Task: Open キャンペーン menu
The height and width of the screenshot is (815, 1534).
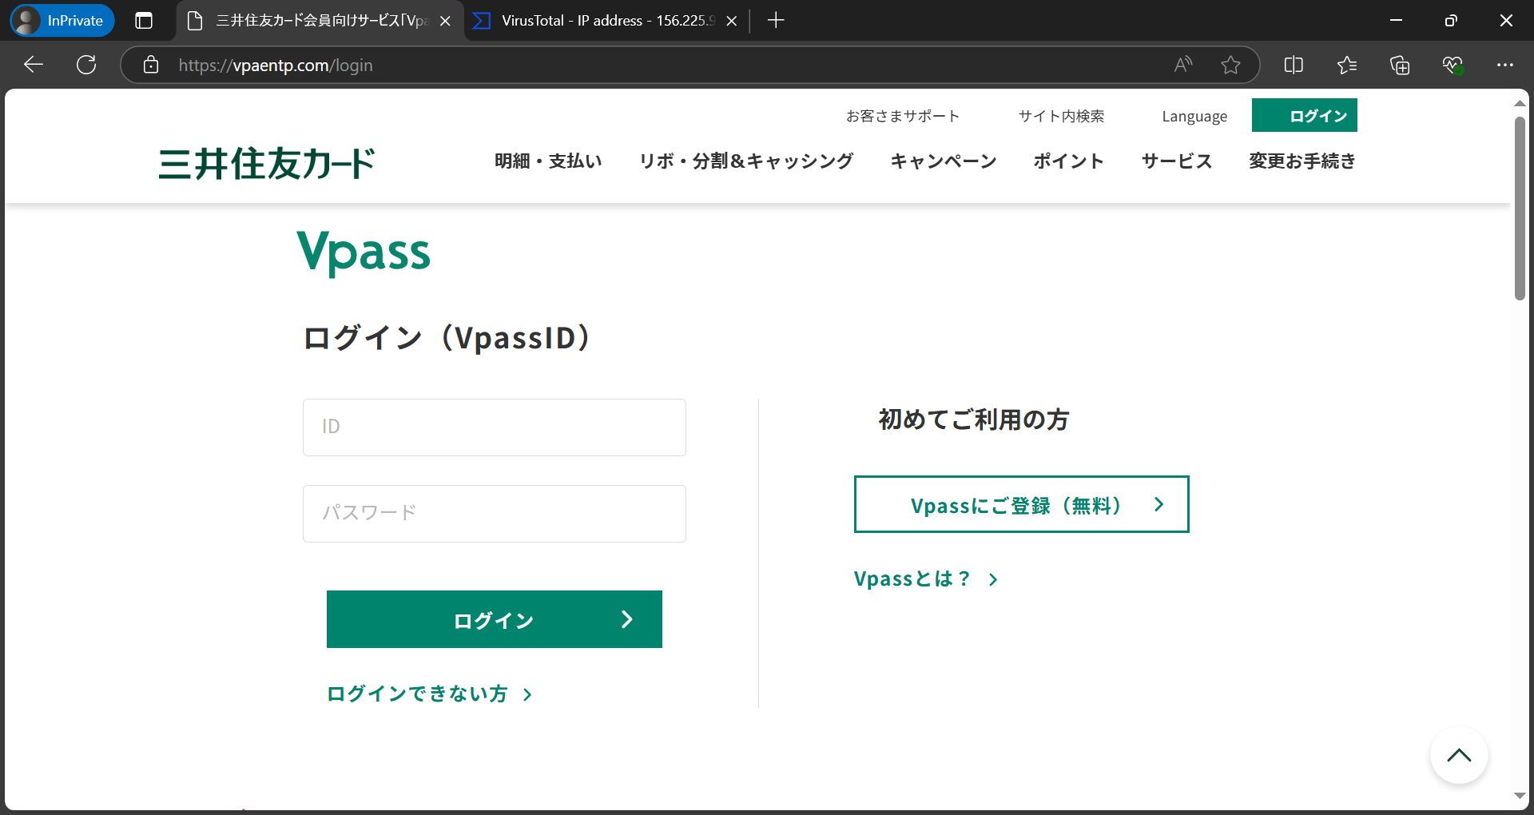Action: pos(944,161)
